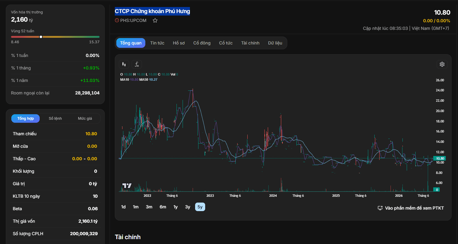Add PHS to favorites with star icon
Image resolution: width=458 pixels, height=244 pixels.
[155, 20]
